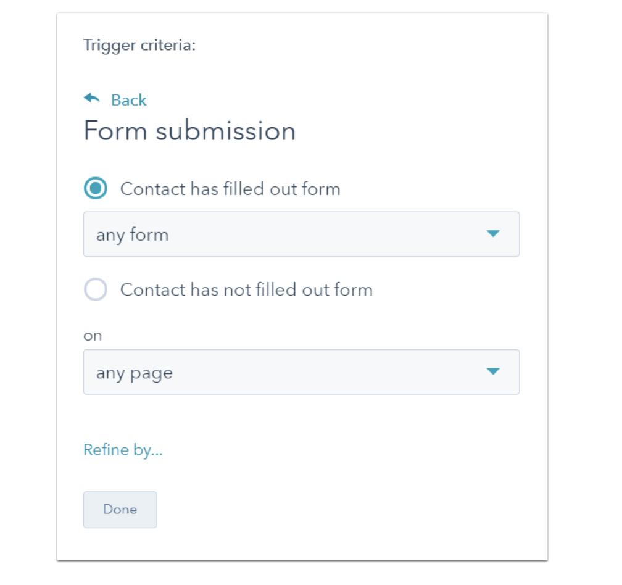Click the 'Contact has filled out form' label text
Image resolution: width=622 pixels, height=585 pixels.
click(230, 188)
